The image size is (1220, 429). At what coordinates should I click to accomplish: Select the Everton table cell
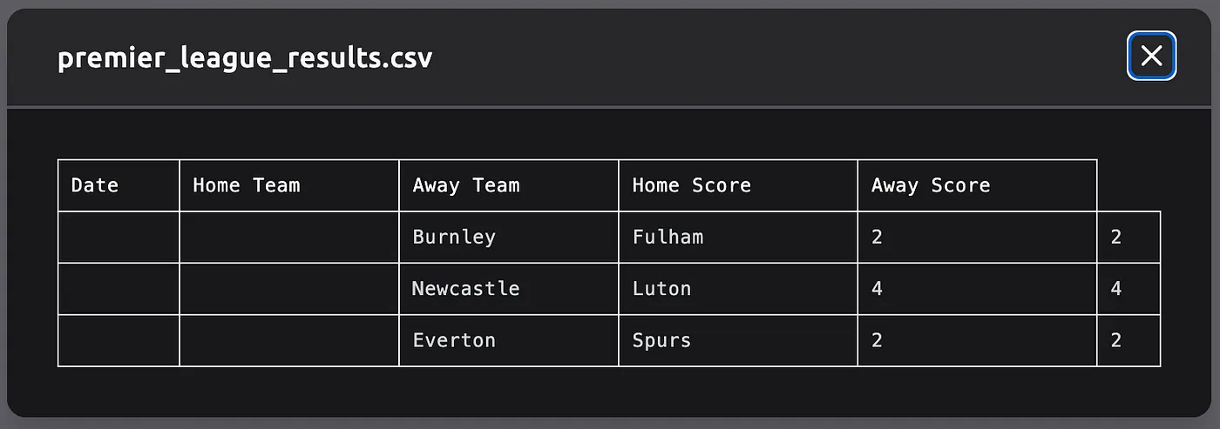[509, 340]
